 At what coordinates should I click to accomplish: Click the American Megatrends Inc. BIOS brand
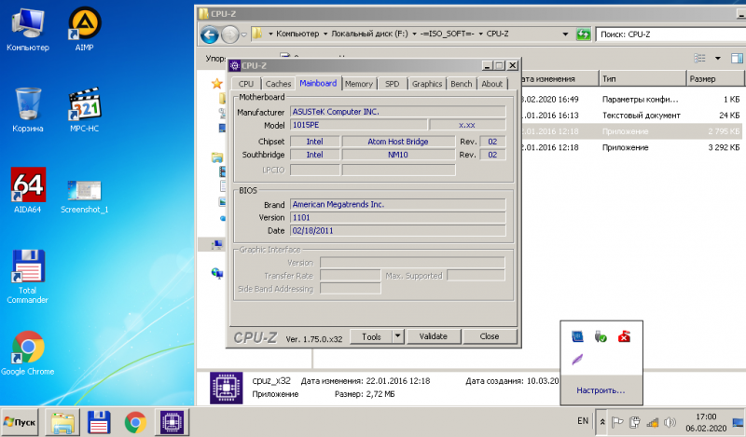pos(398,204)
